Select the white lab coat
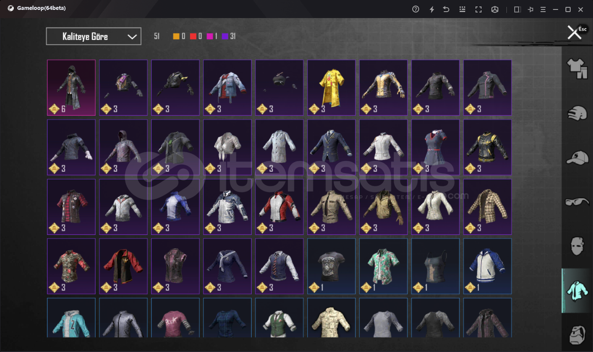Viewport: 593px width, 352px height. (279, 147)
